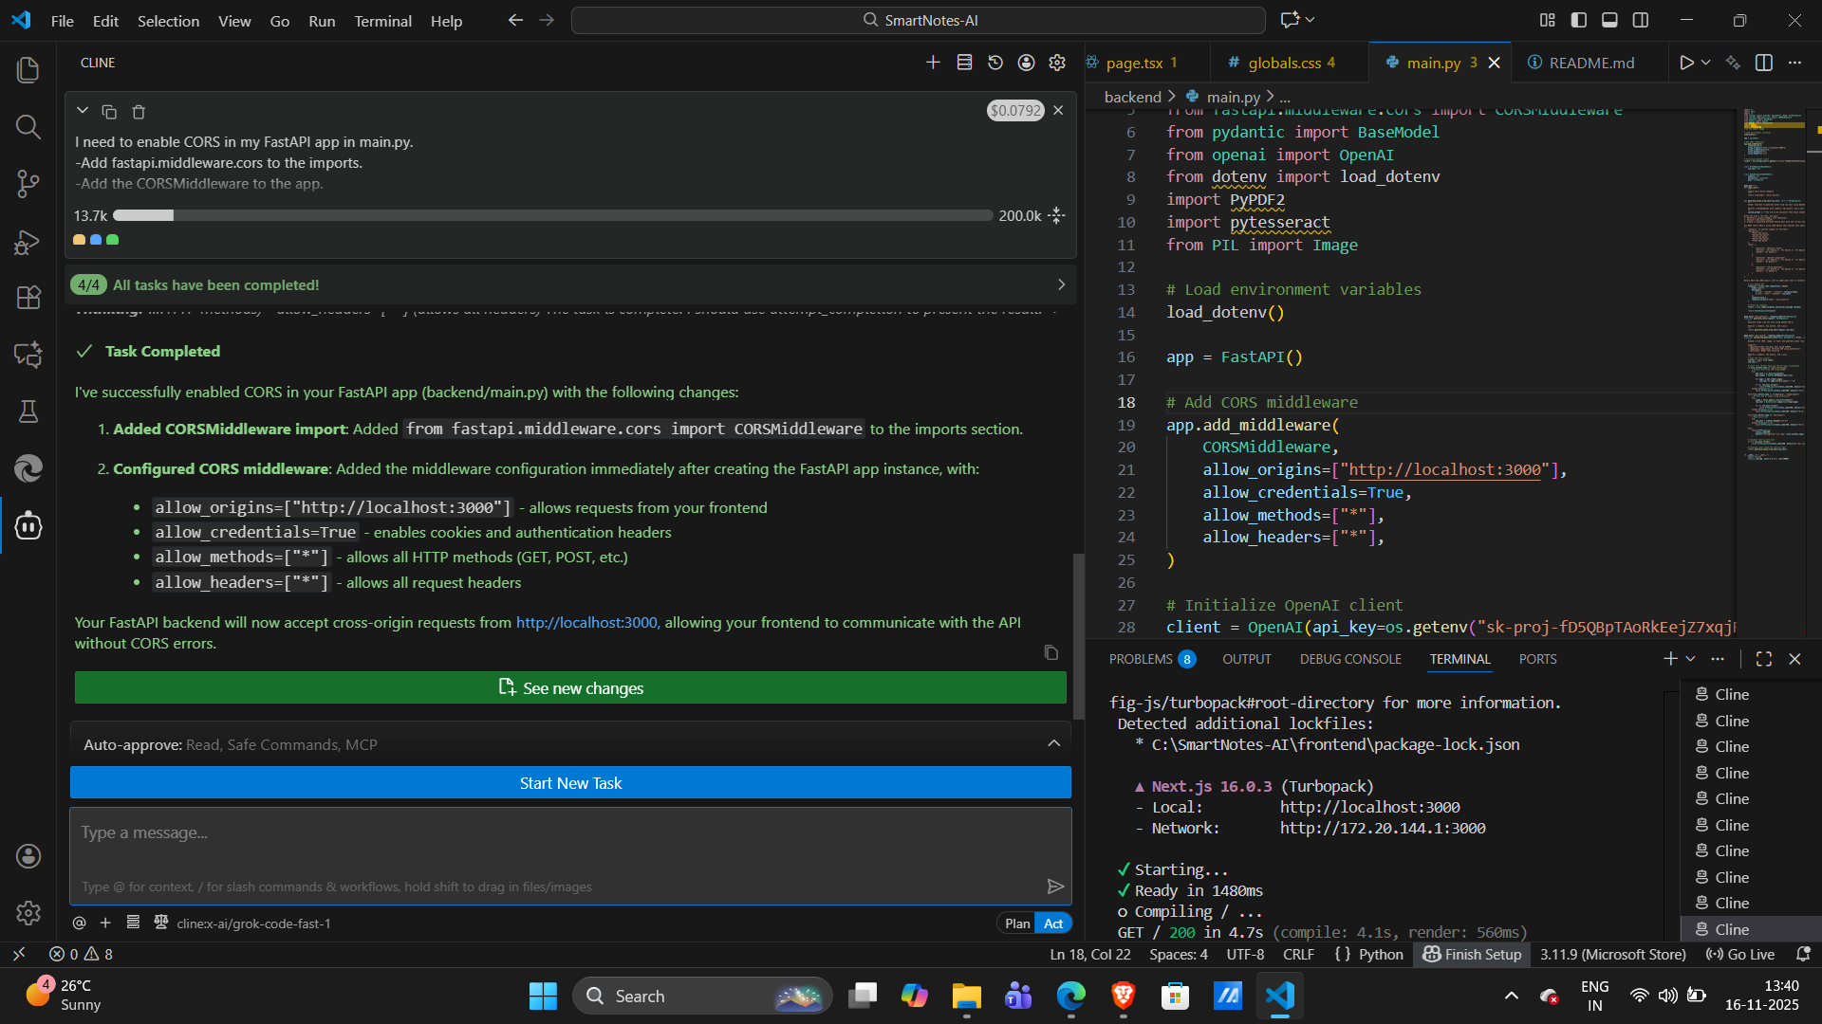Copy the completion message with the copy icon
Viewport: 1822px width, 1024px height.
[1050, 652]
